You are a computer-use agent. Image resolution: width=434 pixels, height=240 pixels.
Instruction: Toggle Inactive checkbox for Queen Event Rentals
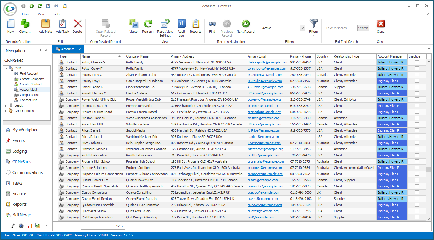pos(417,199)
